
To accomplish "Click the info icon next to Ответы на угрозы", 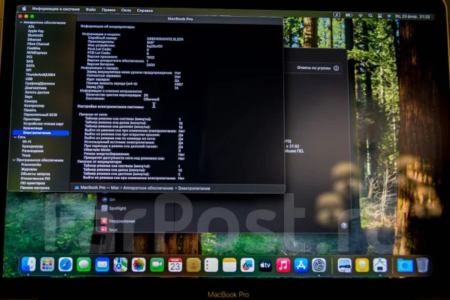I will (x=336, y=68).
